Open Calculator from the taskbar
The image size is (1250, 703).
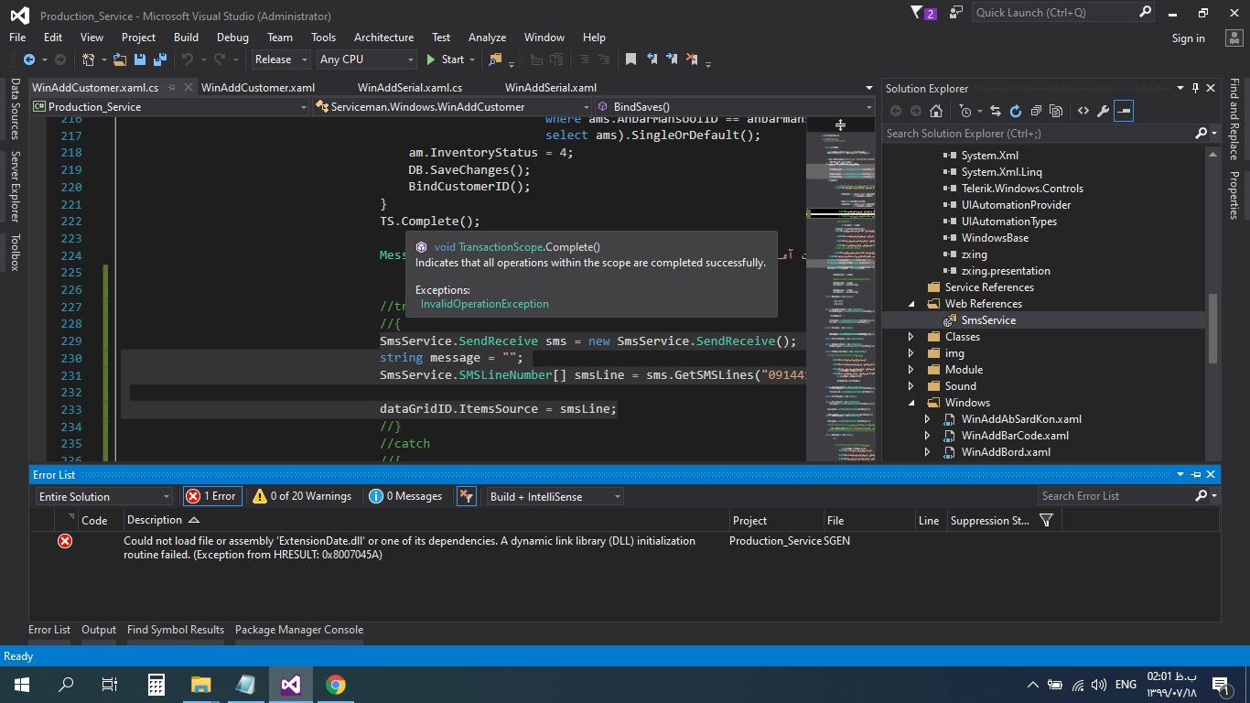pos(156,685)
